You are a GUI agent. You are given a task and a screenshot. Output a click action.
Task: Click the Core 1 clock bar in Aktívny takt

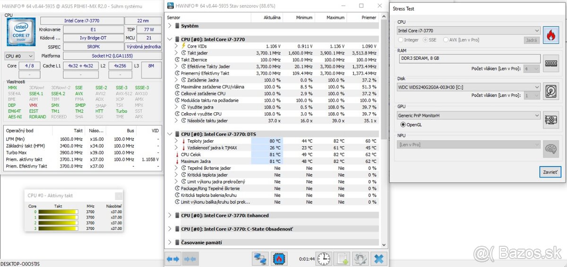(x=58, y=217)
